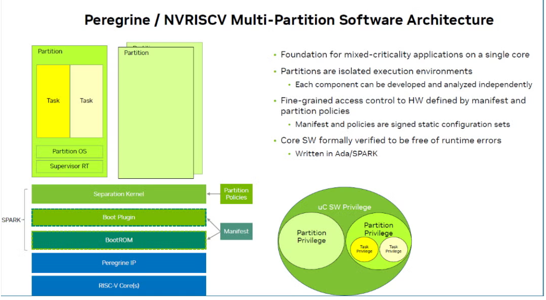This screenshot has height=300, width=546.
Task: Select the RISC-V Core(s) layer
Action: [119, 286]
